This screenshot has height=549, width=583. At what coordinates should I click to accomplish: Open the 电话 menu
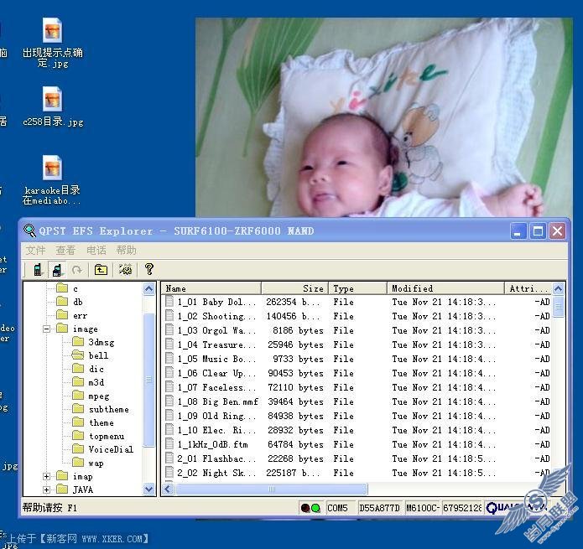96,251
